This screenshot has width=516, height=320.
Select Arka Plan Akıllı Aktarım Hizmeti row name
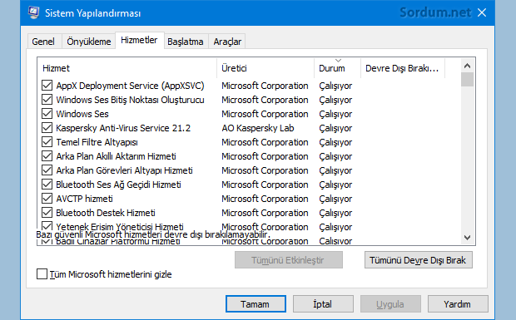pos(117,156)
